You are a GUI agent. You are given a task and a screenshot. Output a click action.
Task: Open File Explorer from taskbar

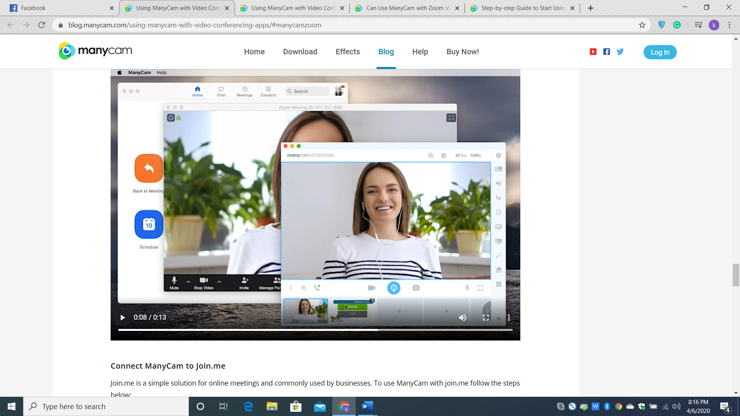coord(272,406)
